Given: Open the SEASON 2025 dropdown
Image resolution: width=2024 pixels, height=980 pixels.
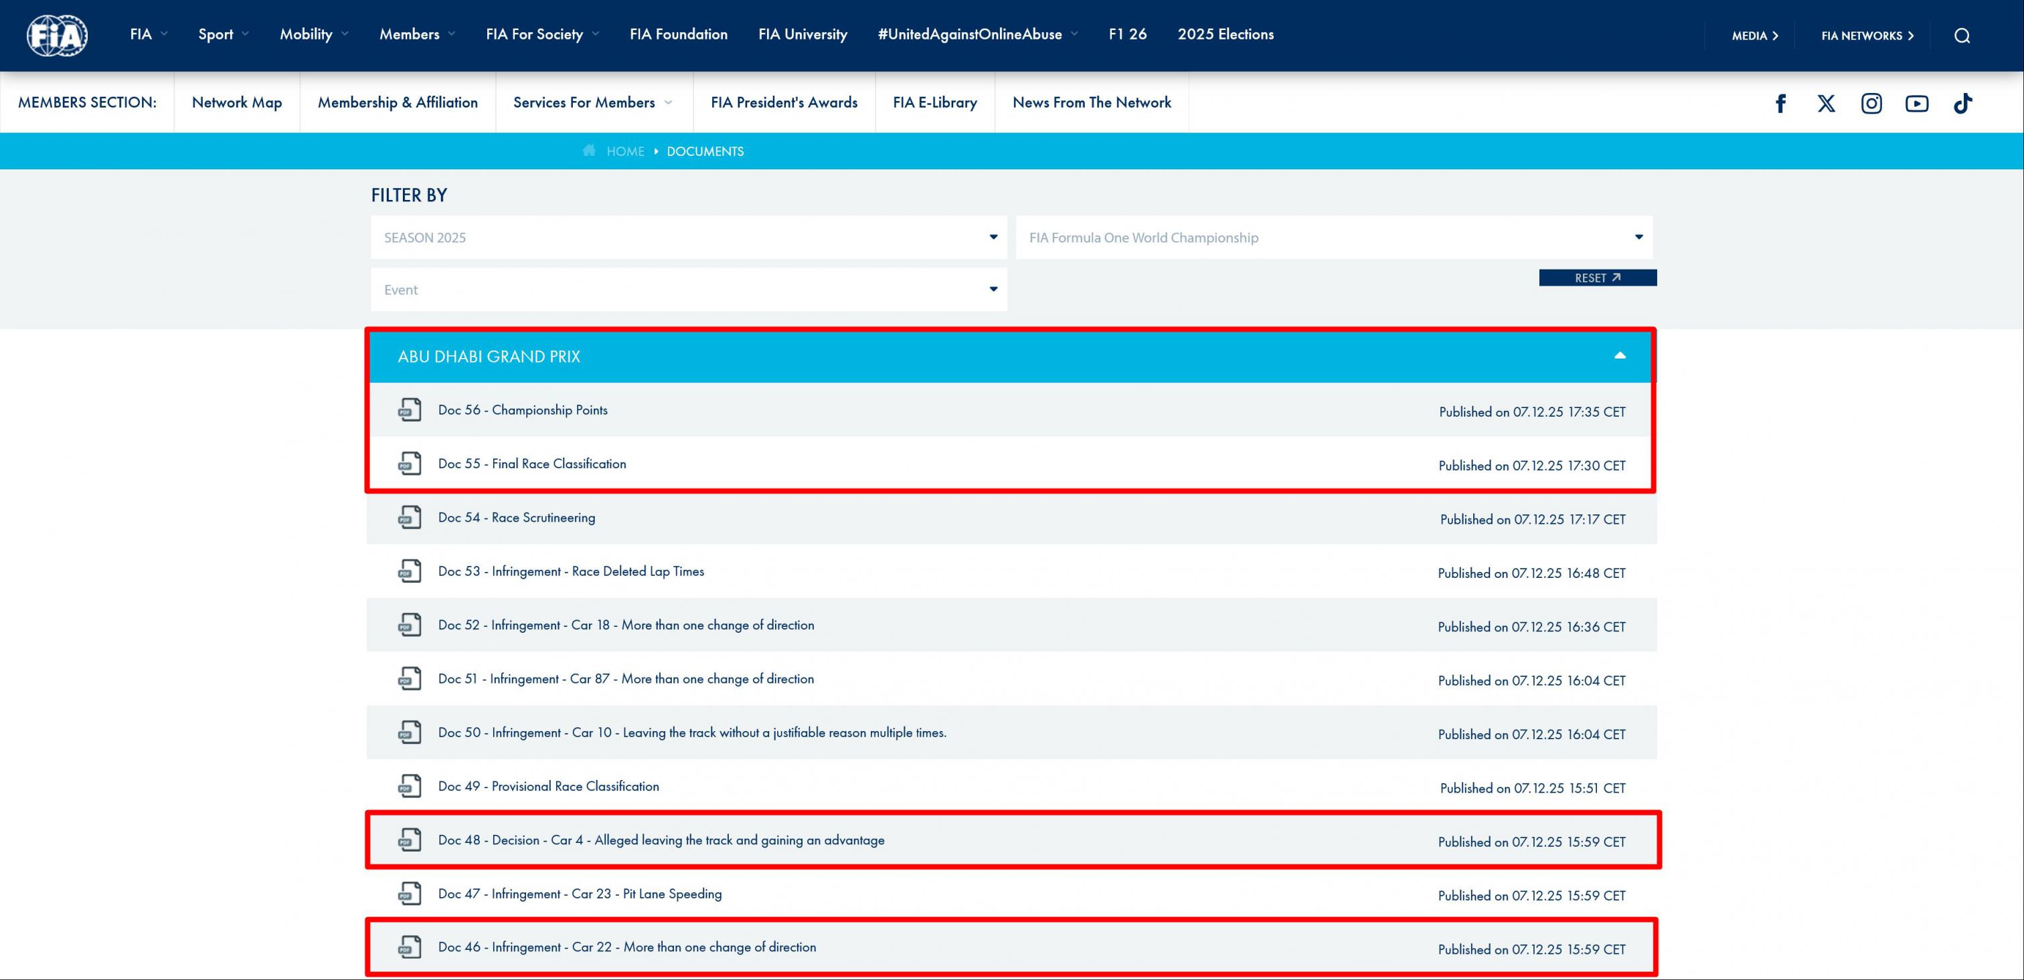Looking at the screenshot, I should [688, 237].
